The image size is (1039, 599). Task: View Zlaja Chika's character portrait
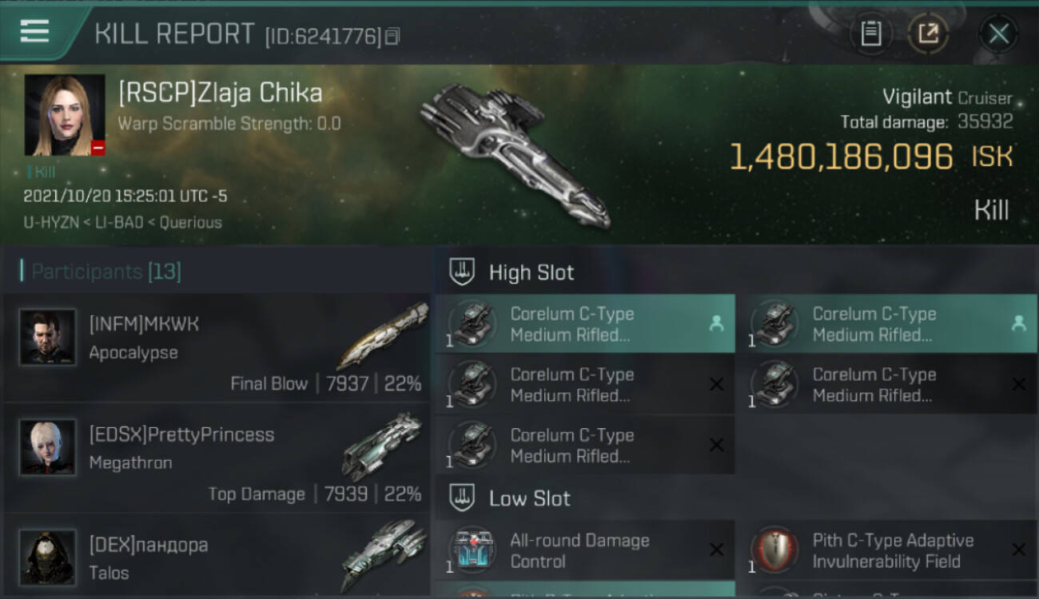(x=65, y=115)
